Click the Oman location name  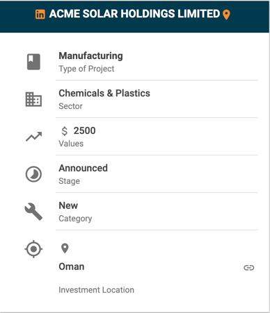(72, 267)
